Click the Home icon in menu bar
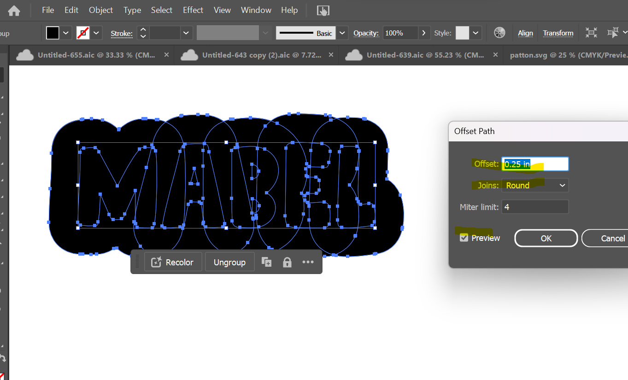The width and height of the screenshot is (628, 380). point(14,11)
